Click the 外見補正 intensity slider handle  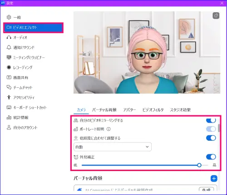[x=199, y=165]
